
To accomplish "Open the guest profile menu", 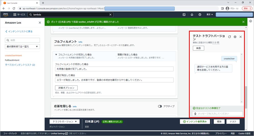I will tap(232, 8).
